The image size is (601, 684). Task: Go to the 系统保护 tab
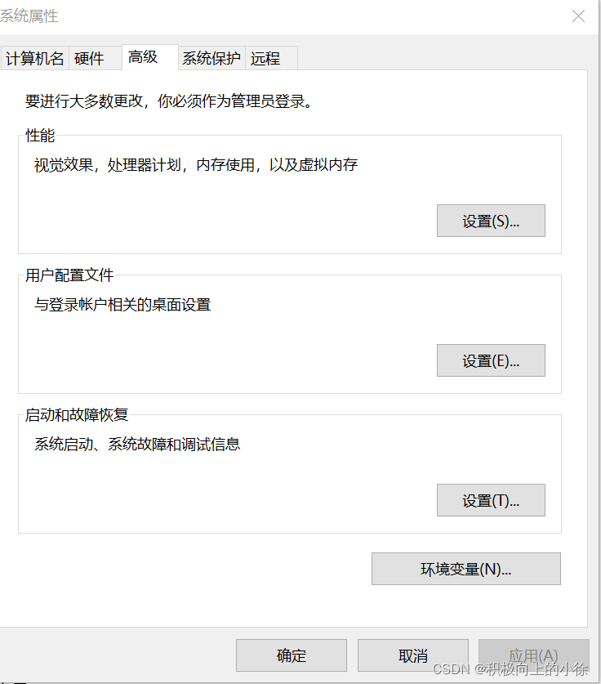coord(211,58)
